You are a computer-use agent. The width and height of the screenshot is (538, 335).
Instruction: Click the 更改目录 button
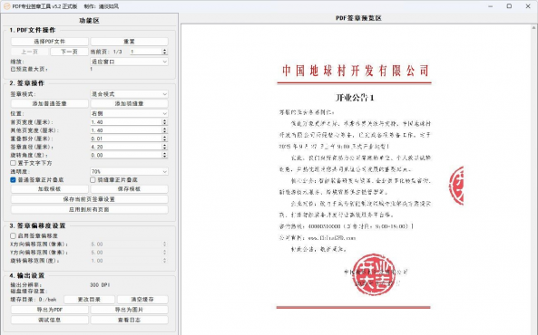coord(89,300)
